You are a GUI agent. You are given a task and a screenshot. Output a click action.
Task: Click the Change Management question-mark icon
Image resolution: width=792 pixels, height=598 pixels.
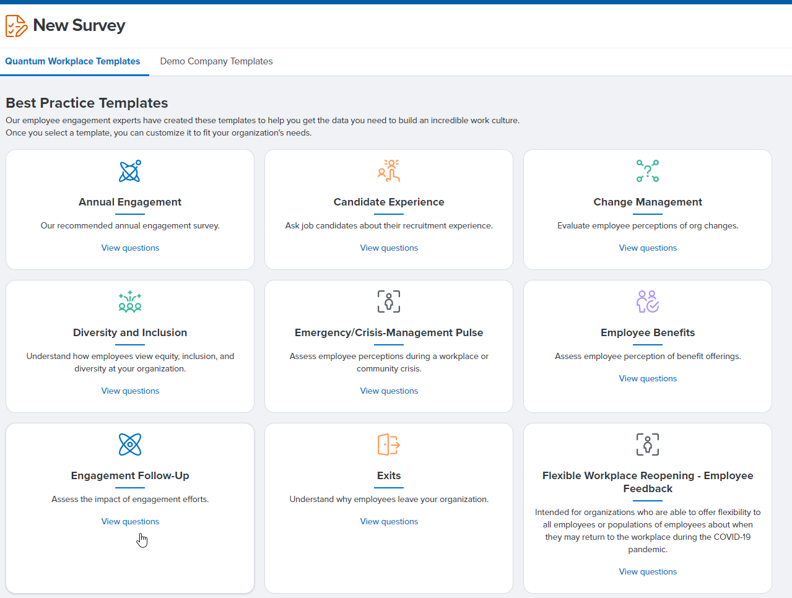pyautogui.click(x=648, y=171)
